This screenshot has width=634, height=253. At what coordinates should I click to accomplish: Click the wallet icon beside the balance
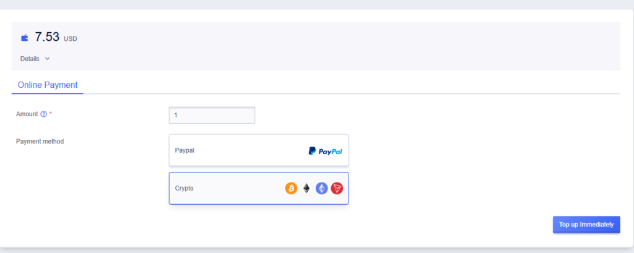click(x=25, y=38)
